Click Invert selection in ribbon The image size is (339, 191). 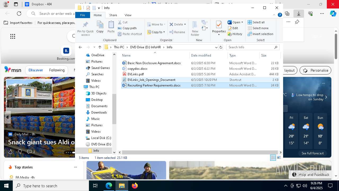pos(260,34)
